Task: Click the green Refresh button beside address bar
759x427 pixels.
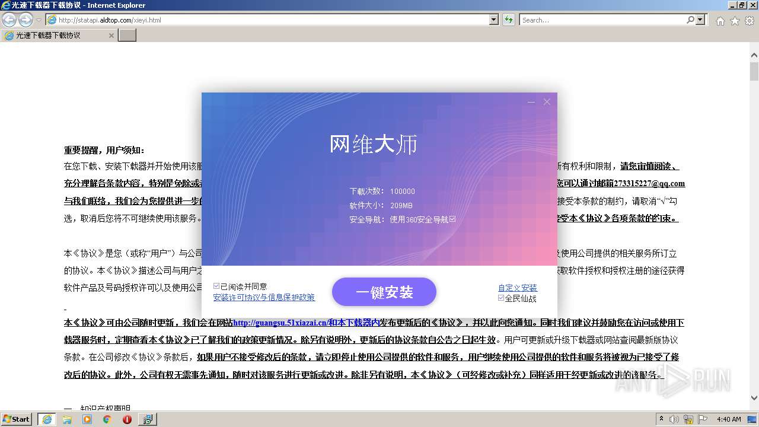Action: tap(509, 20)
